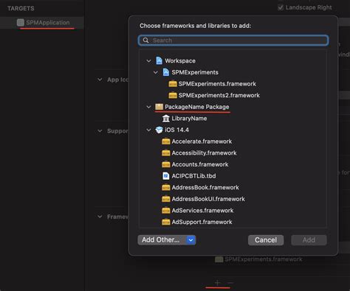Viewport: 350px width, 291px height.
Task: Select the SPMExperiments.framework briefcase icon
Action: [173, 84]
